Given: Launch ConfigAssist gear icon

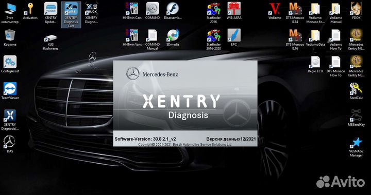Looking at the screenshot, I should 10,64.
